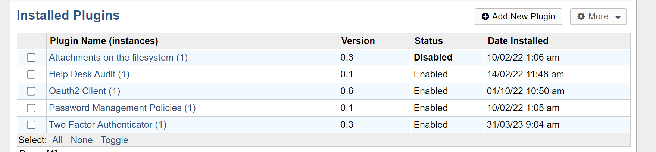Screen dimensions: 656x152
Task: Open the Oauth2 Client plugin link
Action: click(84, 91)
